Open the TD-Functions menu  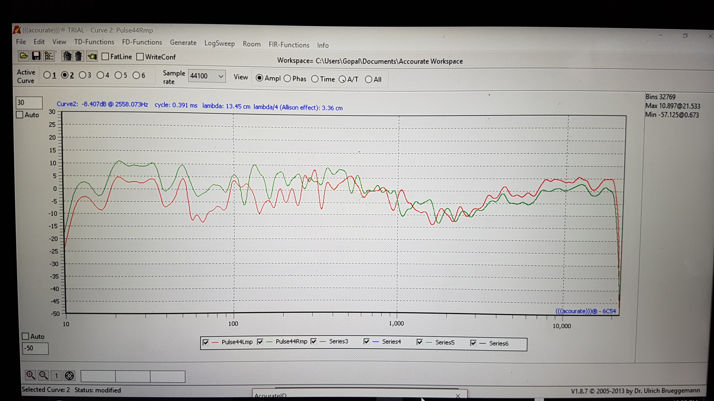(94, 42)
